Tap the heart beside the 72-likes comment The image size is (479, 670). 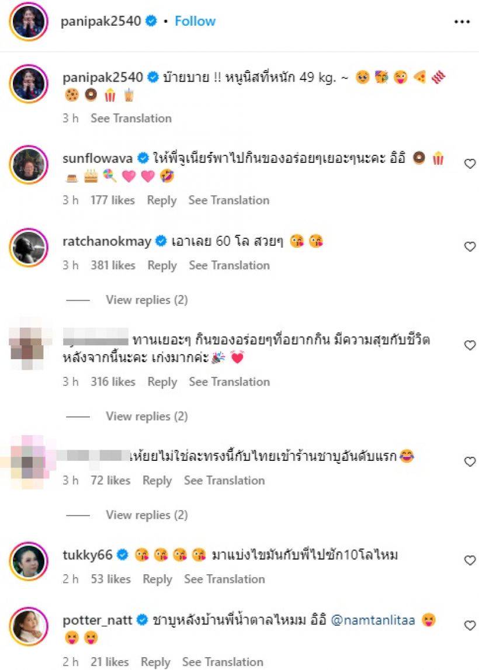pyautogui.click(x=470, y=461)
